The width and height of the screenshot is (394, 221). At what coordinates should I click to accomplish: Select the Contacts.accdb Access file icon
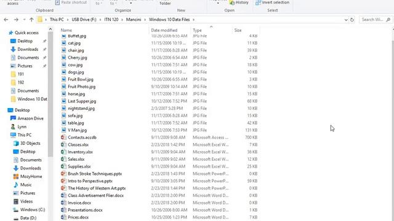click(63, 138)
